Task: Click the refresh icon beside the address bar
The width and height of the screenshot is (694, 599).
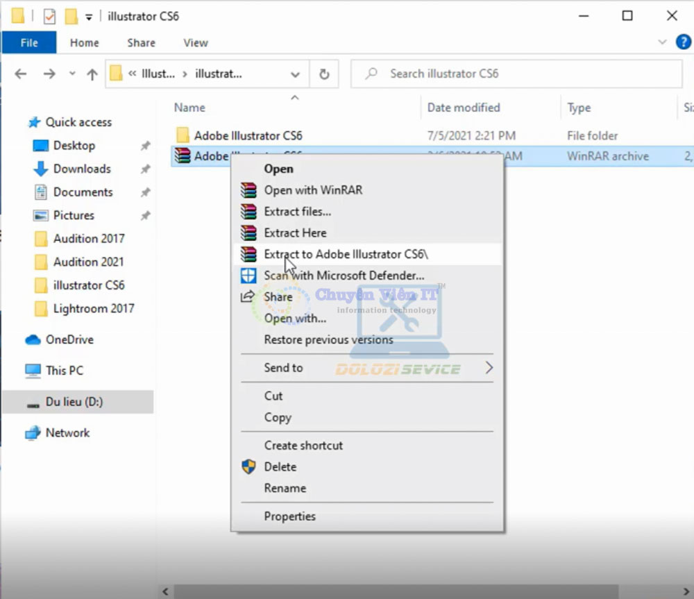Action: (x=324, y=74)
